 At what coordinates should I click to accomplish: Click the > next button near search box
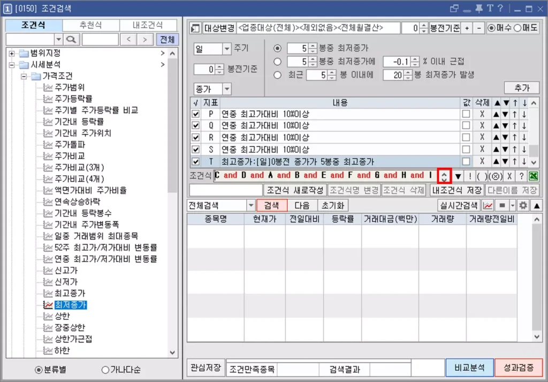pyautogui.click(x=144, y=39)
